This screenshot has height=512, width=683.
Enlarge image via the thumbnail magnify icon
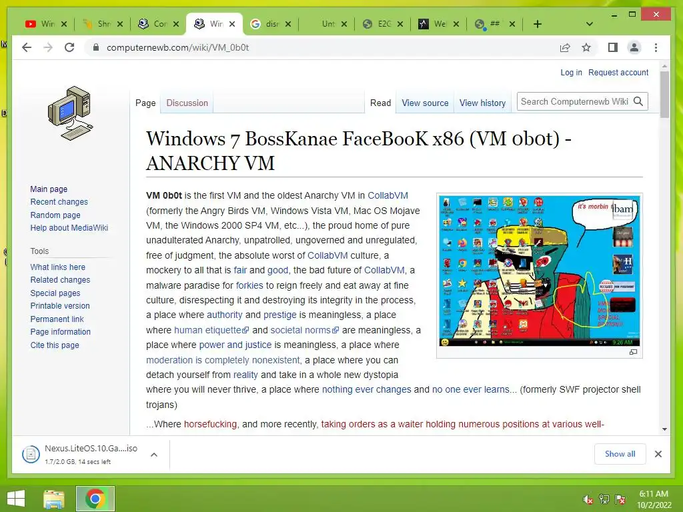[634, 352]
